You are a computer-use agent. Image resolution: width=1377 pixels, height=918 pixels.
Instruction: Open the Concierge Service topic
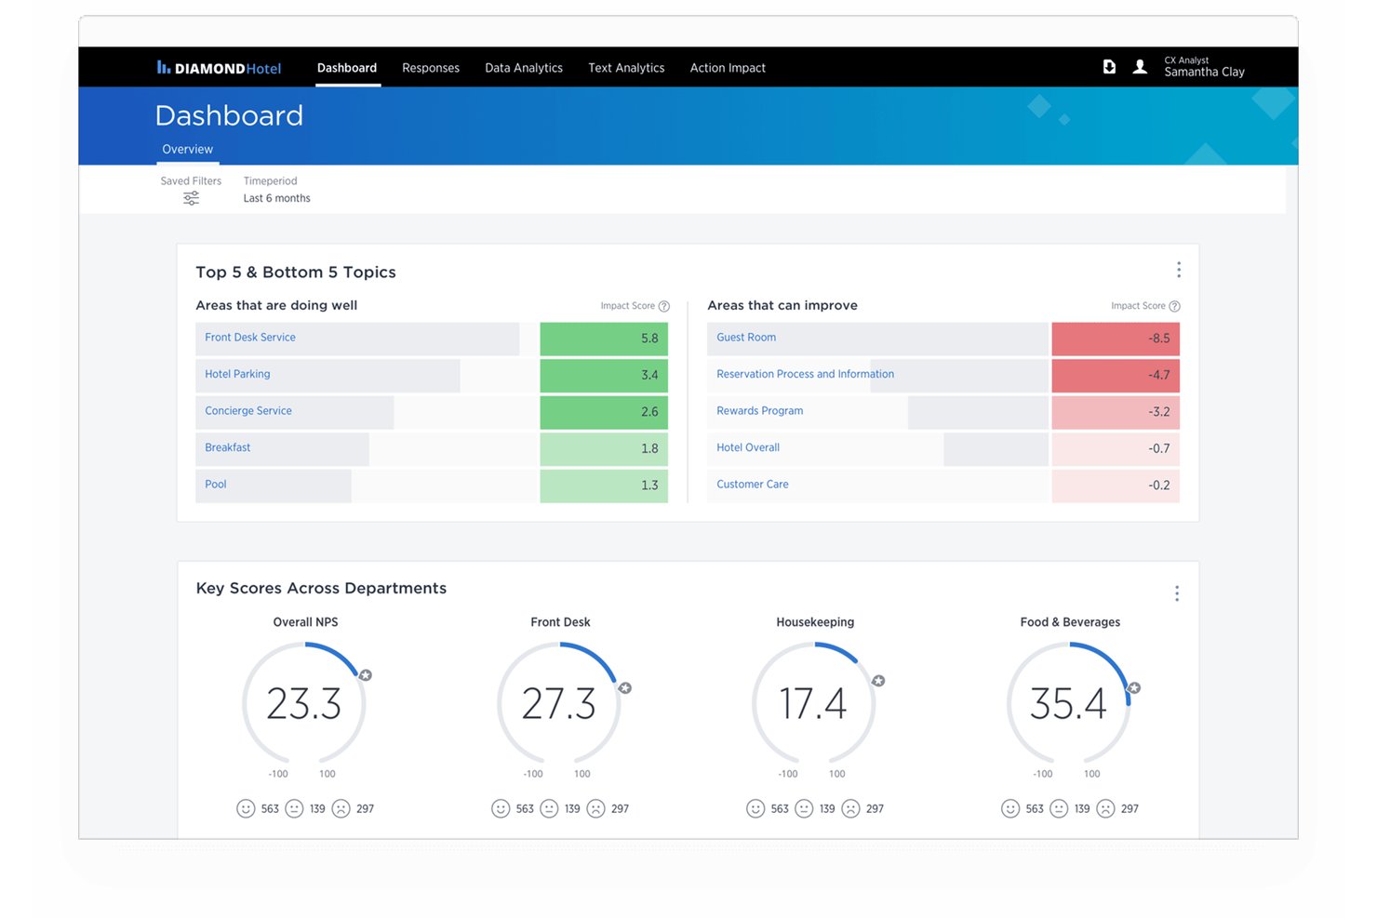[248, 411]
